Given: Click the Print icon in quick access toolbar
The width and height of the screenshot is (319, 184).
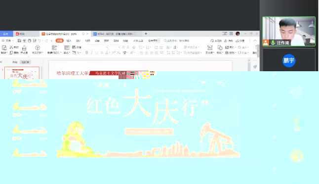Looking at the screenshot, I should pyautogui.click(x=30, y=41).
